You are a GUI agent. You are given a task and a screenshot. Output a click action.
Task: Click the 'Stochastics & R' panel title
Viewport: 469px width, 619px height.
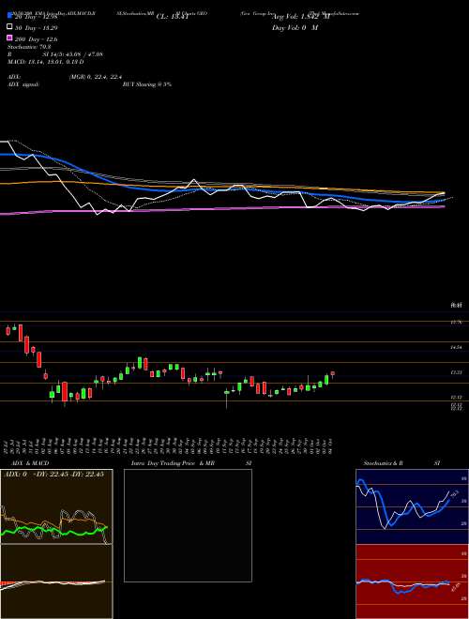pyautogui.click(x=384, y=463)
